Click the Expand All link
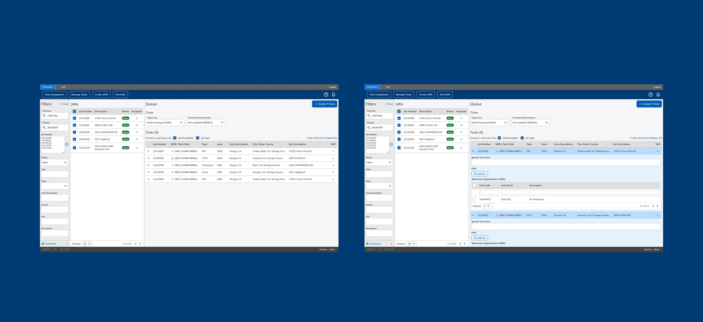Viewport: 703px width, 322px height. 331,138
